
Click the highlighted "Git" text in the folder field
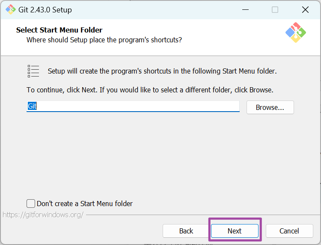[x=32, y=106]
